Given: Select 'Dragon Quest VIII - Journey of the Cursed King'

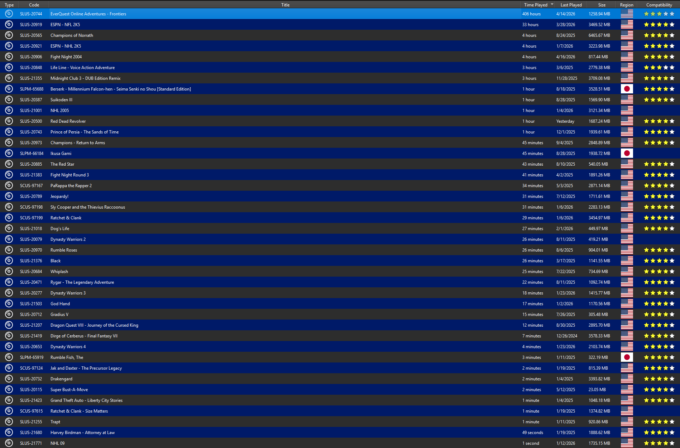Looking at the screenshot, I should click(94, 325).
